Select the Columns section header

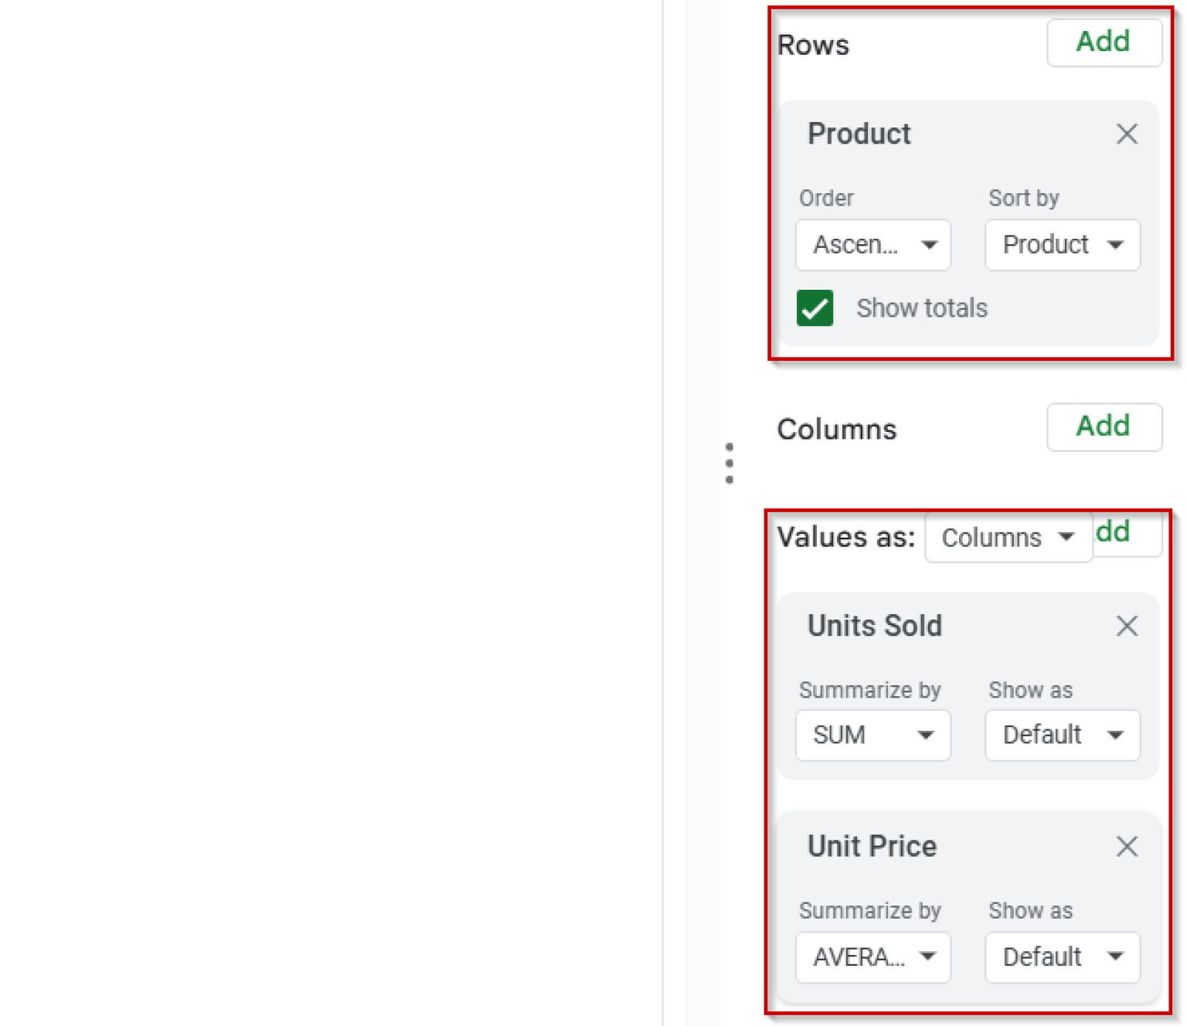[x=837, y=430]
